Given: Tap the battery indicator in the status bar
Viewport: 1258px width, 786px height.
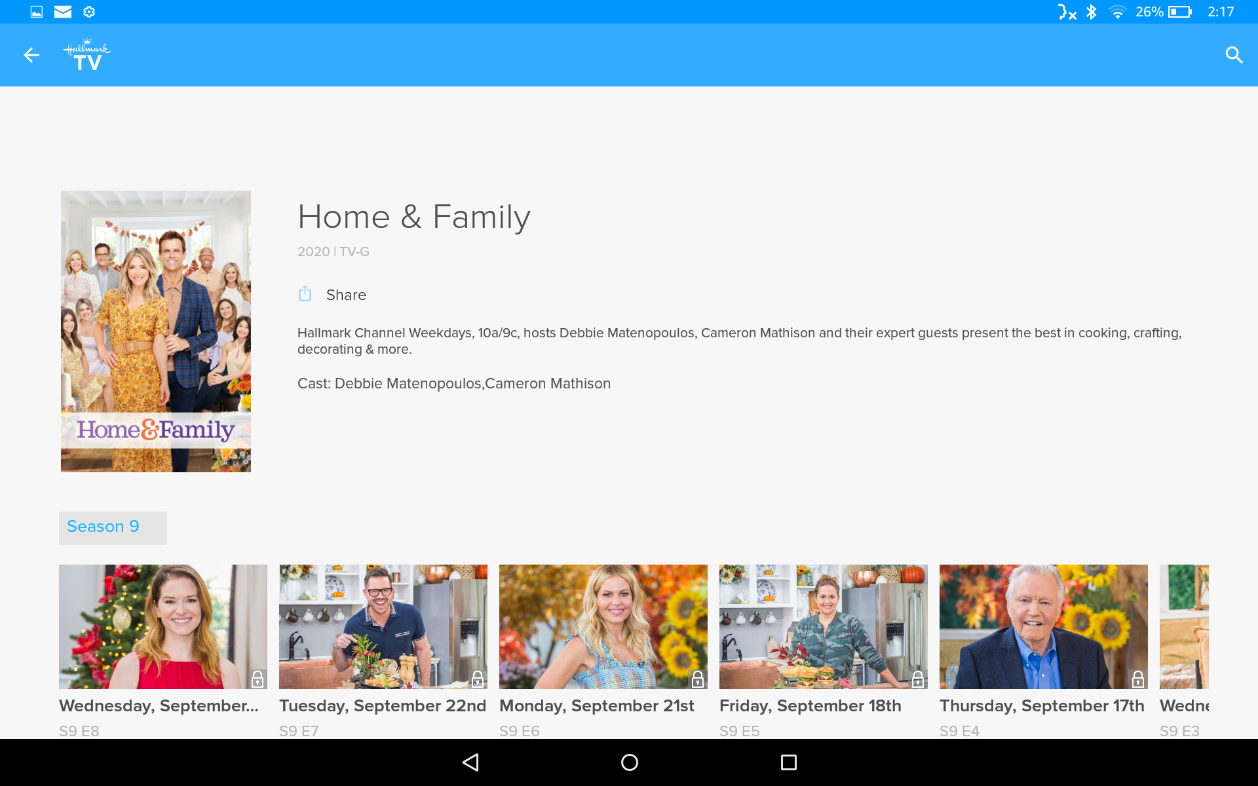Looking at the screenshot, I should [x=1179, y=11].
